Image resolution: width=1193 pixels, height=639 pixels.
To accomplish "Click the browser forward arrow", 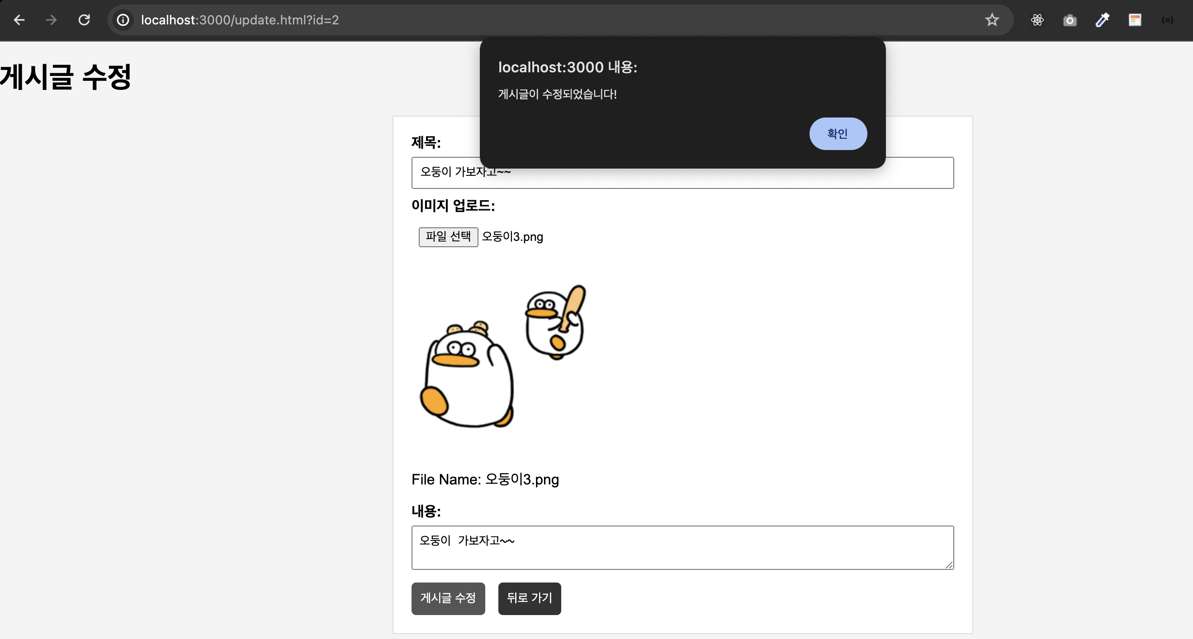I will coord(52,20).
